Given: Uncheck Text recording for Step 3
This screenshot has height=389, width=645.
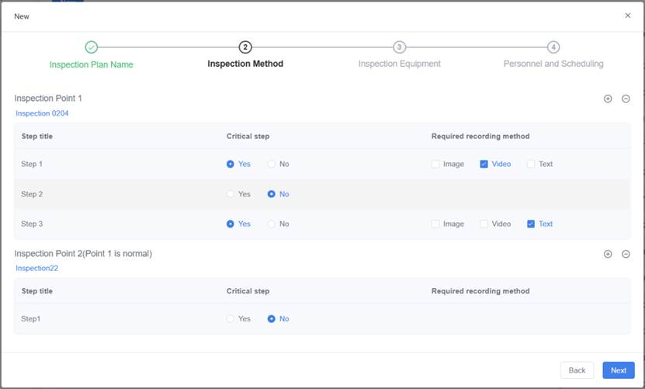Looking at the screenshot, I should (531, 224).
